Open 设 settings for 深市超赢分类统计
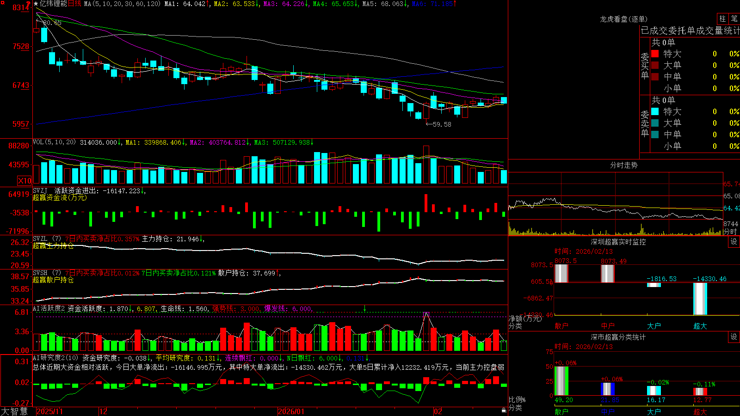740x416 pixels. (734, 337)
